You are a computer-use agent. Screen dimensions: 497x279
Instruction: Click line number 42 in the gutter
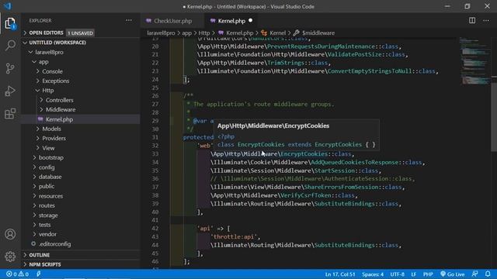point(155,229)
